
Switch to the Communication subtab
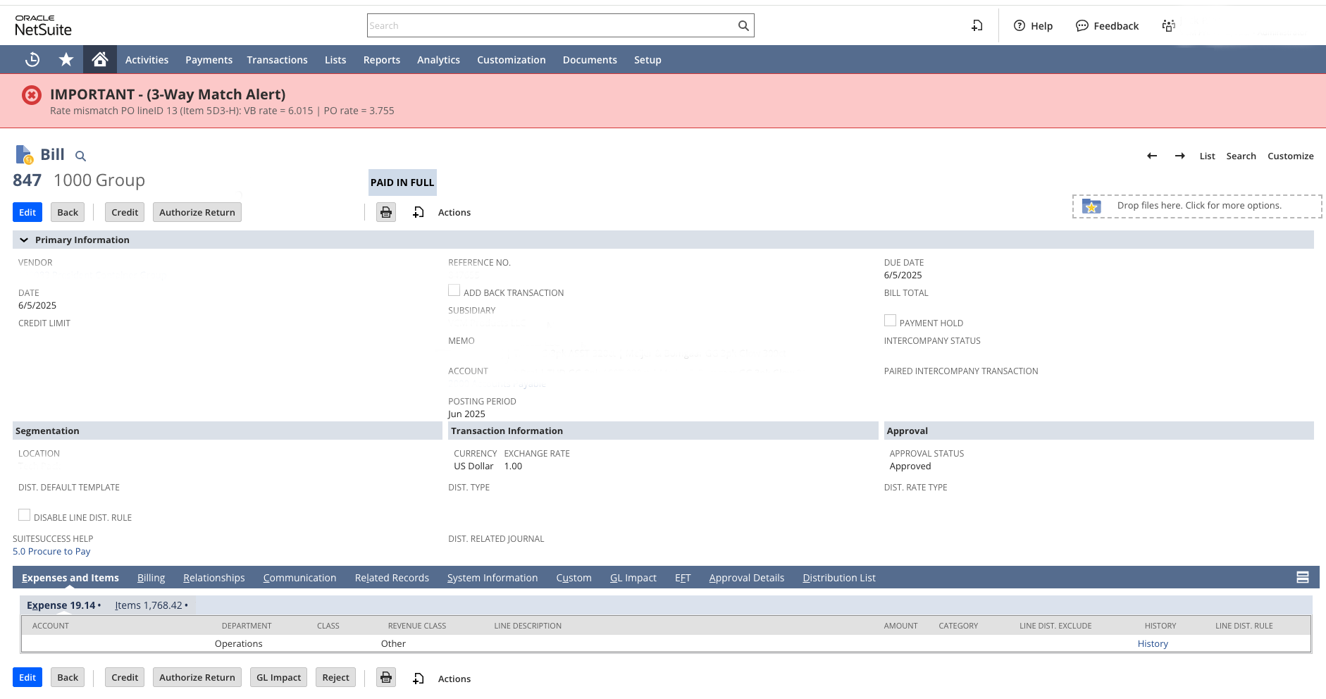pos(299,578)
